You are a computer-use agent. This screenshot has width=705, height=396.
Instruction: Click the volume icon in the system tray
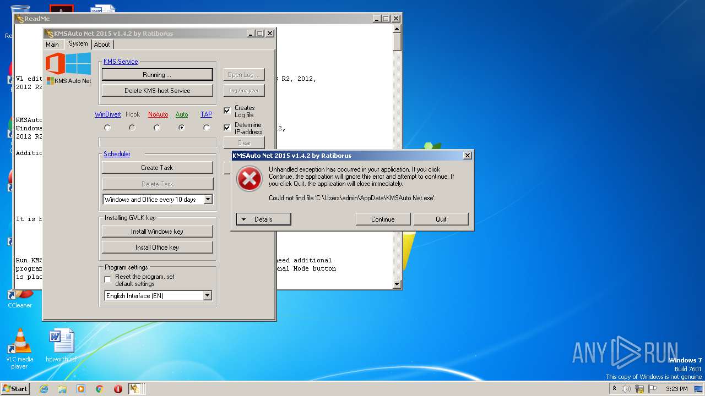[x=626, y=389]
